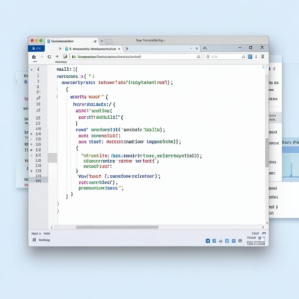The image size is (299, 299).
Task: Click the small box icon in status bar right
Action: point(260,238)
